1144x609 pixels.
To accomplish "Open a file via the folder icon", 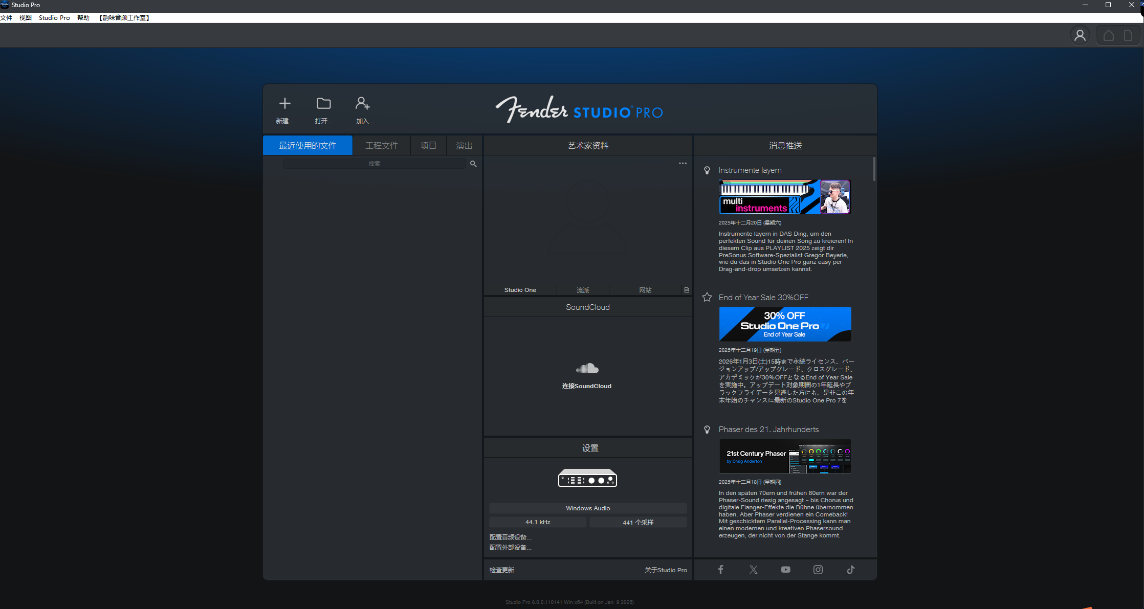I will click(x=323, y=104).
